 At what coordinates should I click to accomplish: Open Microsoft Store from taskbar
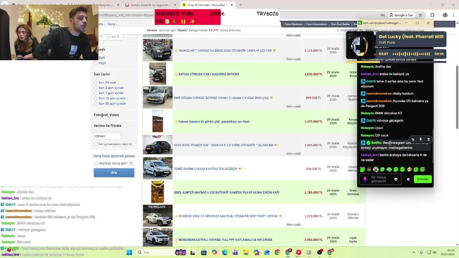click(204, 253)
